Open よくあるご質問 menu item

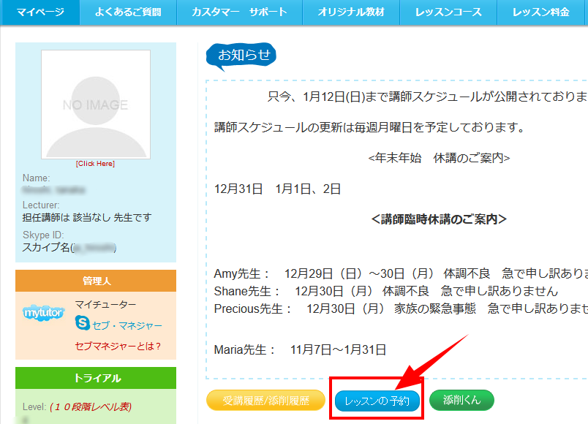pyautogui.click(x=128, y=12)
